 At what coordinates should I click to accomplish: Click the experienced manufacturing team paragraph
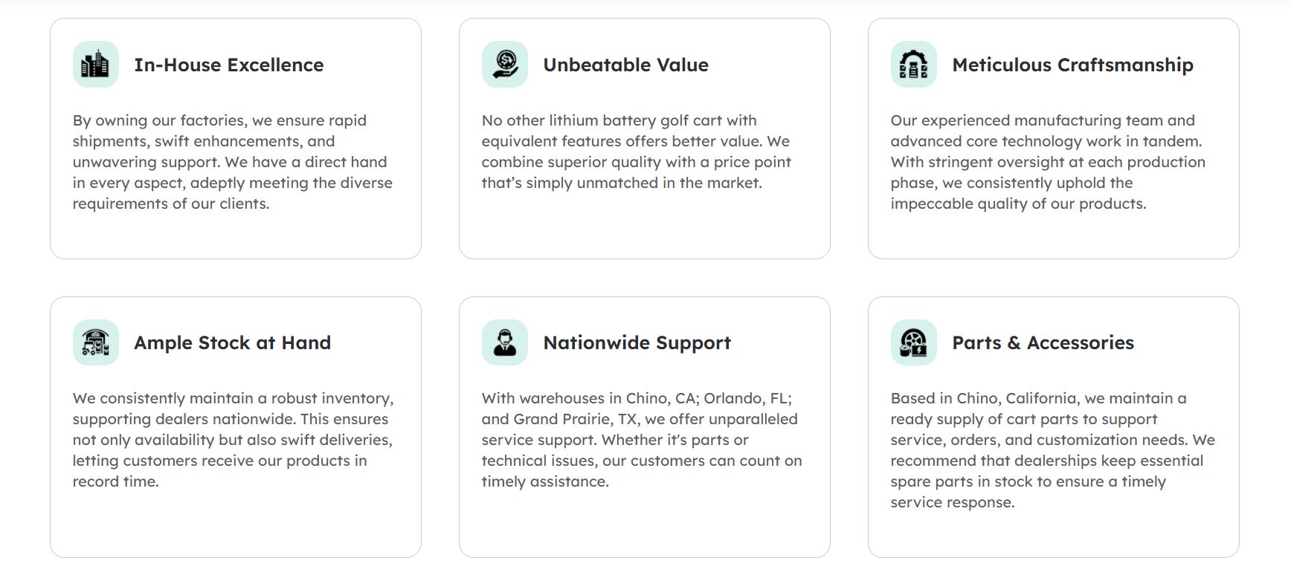[1047, 162]
